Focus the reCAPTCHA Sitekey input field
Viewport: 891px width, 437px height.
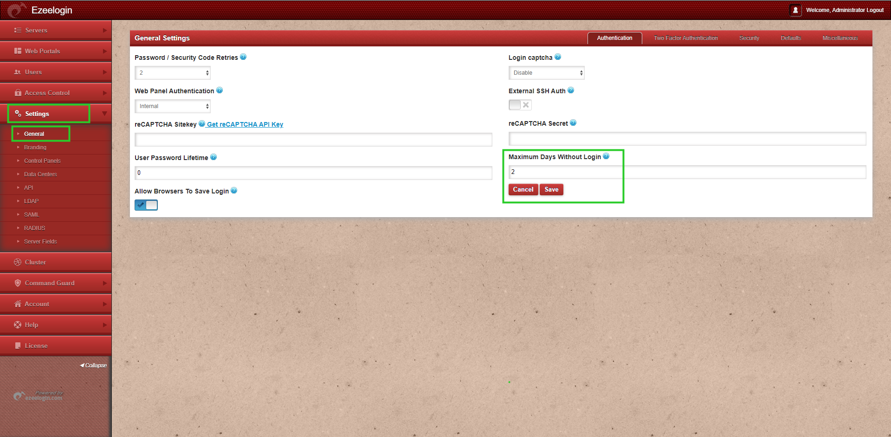click(313, 140)
